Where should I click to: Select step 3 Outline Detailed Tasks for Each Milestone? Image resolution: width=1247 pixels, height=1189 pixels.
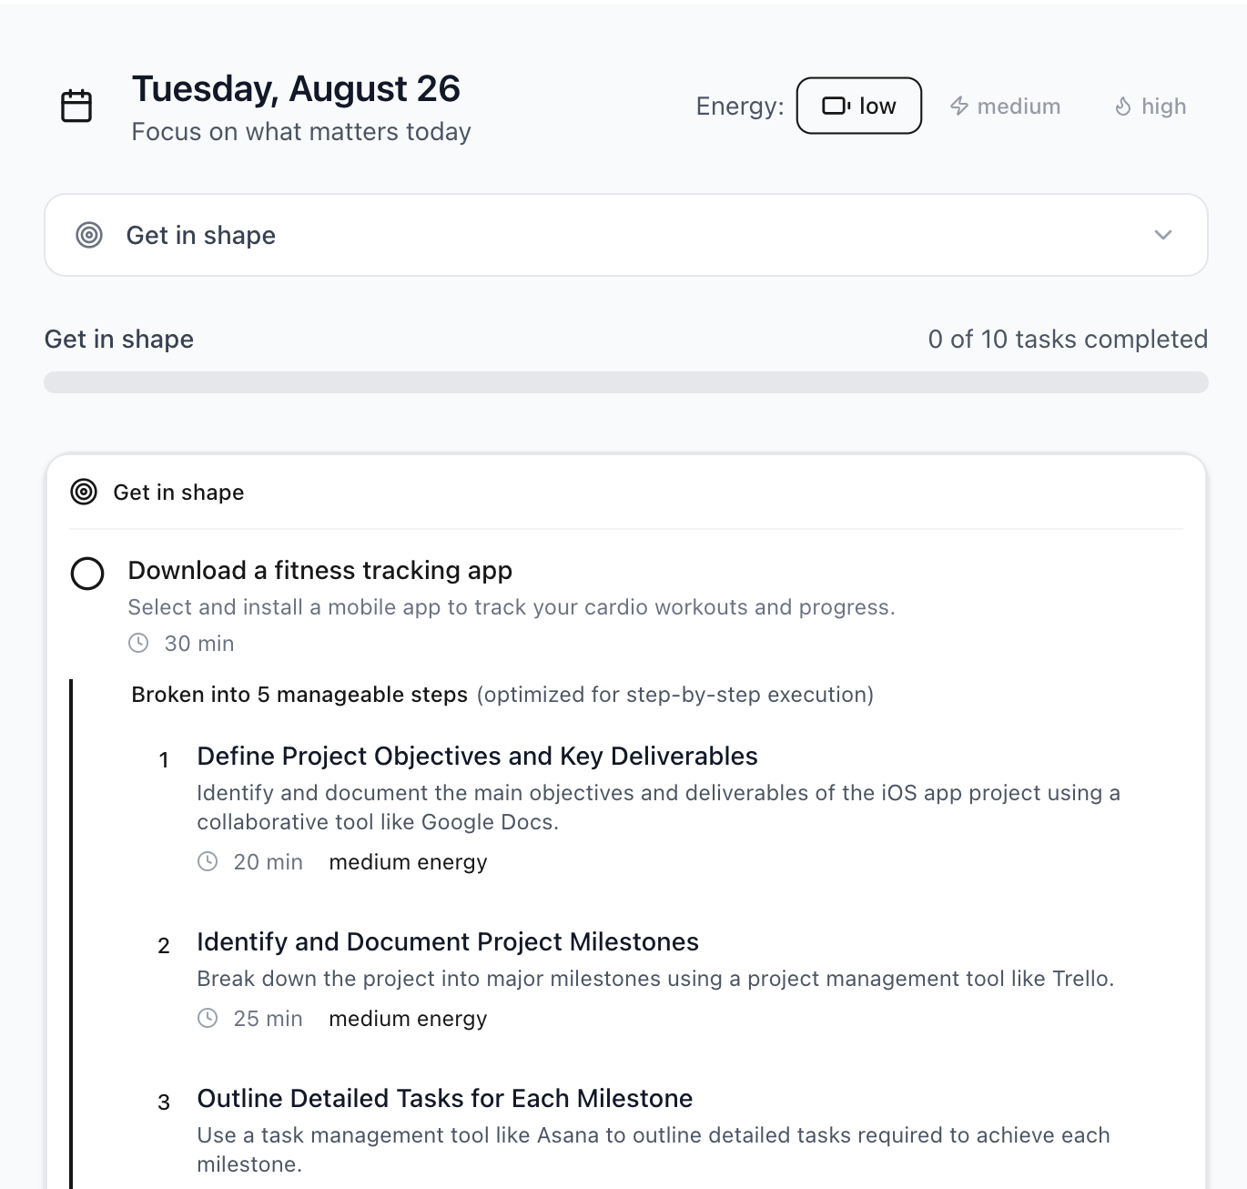coord(445,1099)
